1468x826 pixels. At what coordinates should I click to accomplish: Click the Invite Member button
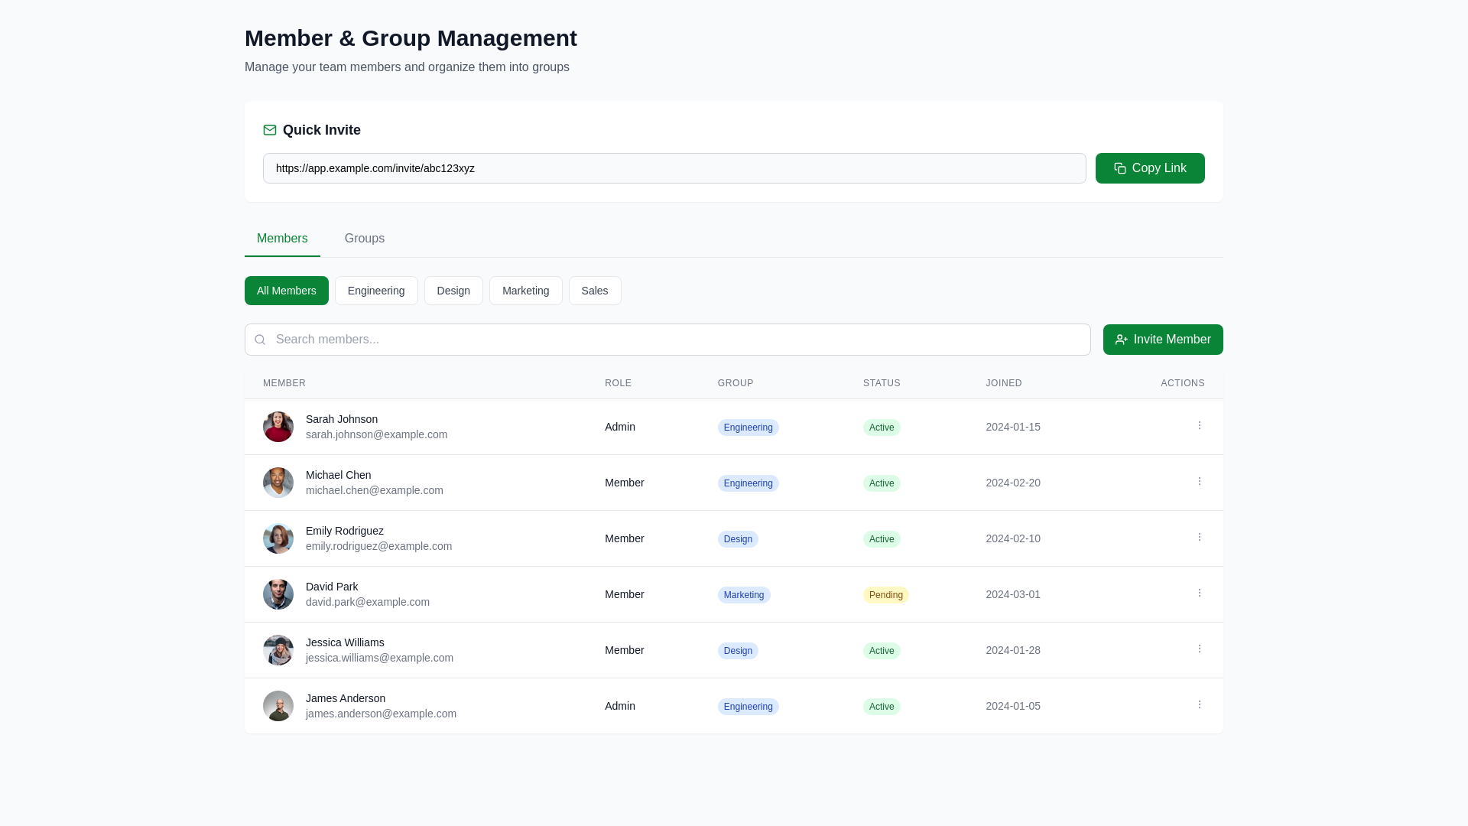click(x=1162, y=339)
